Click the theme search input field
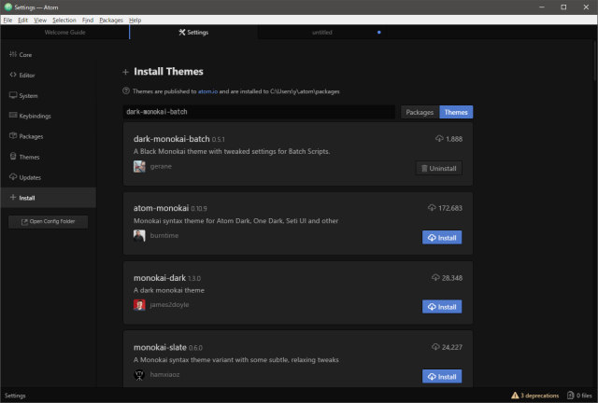Screen dimensions: 598x403 (259, 112)
